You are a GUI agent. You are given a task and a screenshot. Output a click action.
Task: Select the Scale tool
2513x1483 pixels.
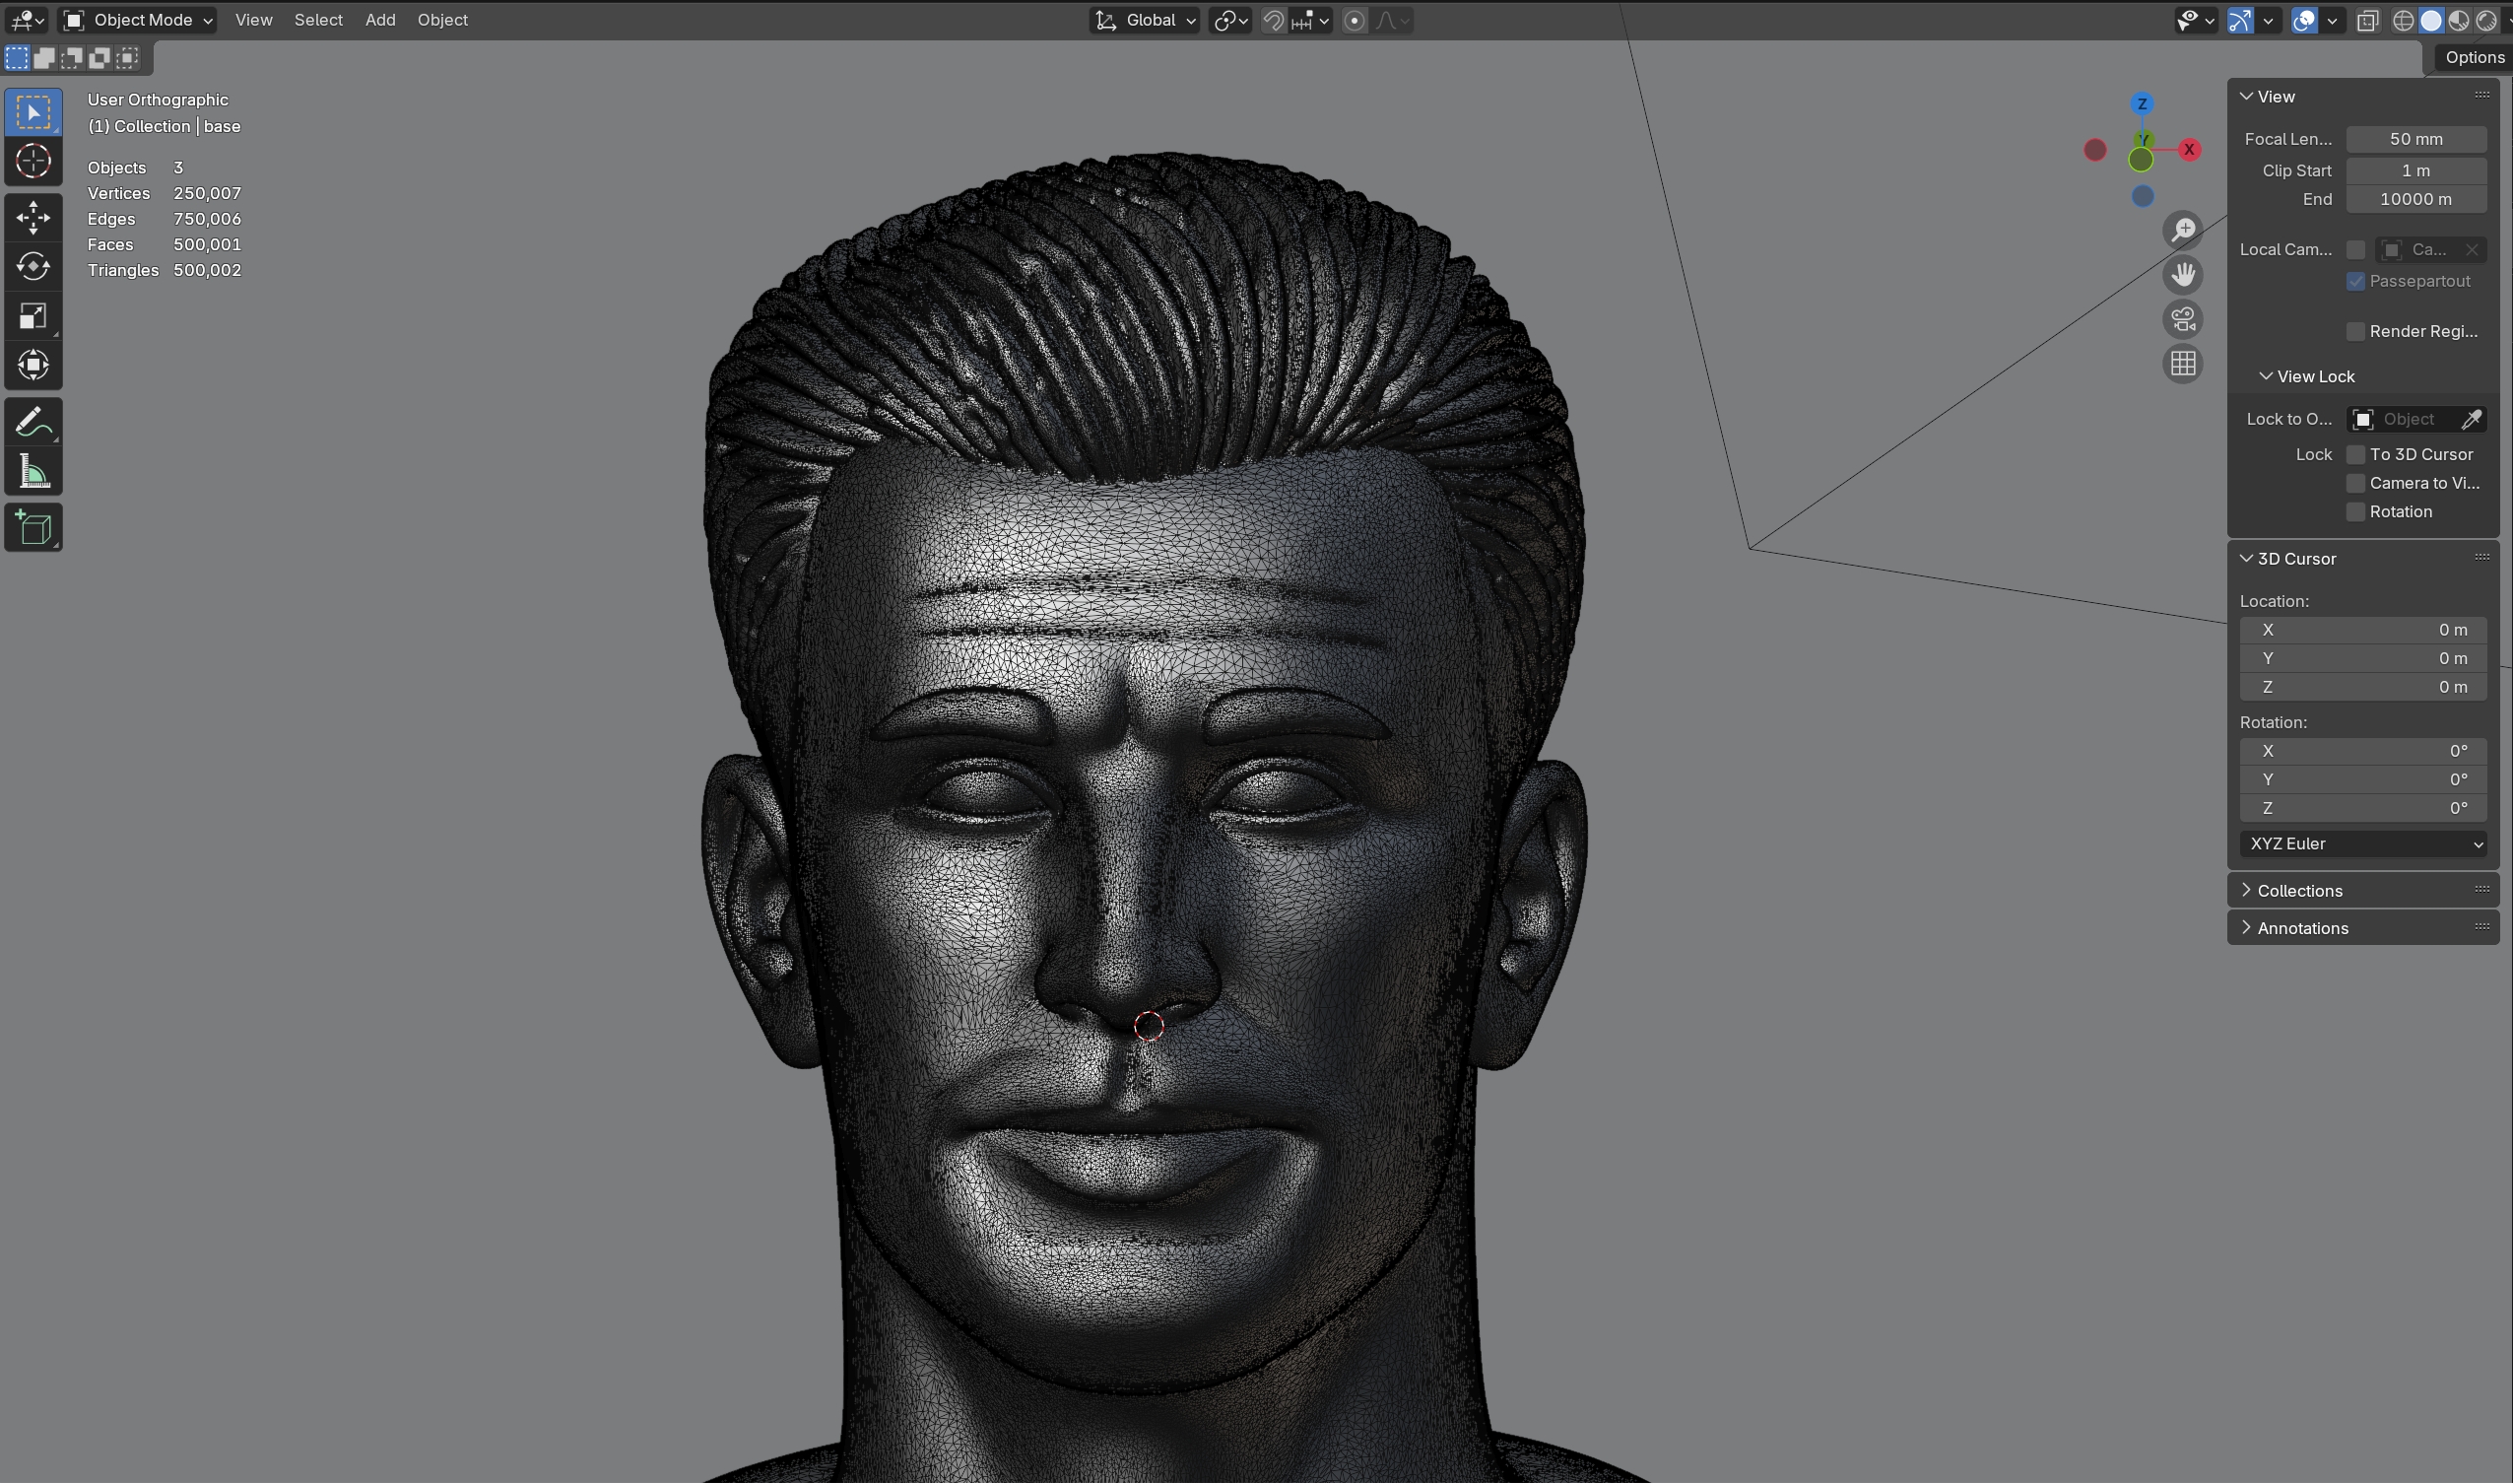tap(33, 315)
